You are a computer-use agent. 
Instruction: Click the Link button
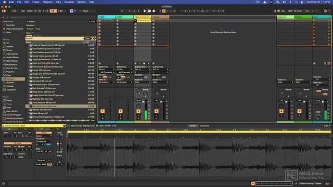point(14,11)
